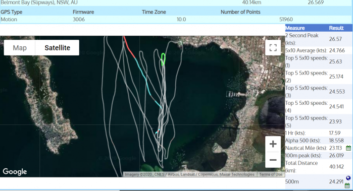This screenshot has height=191, width=353.
Task: Select the Alpha 500 (kts) row
Action: coord(319,141)
